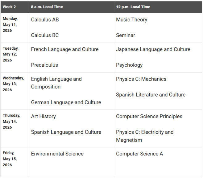This screenshot has height=178, width=203.
Task: Open the Computer Science A exam
Action: (139, 154)
